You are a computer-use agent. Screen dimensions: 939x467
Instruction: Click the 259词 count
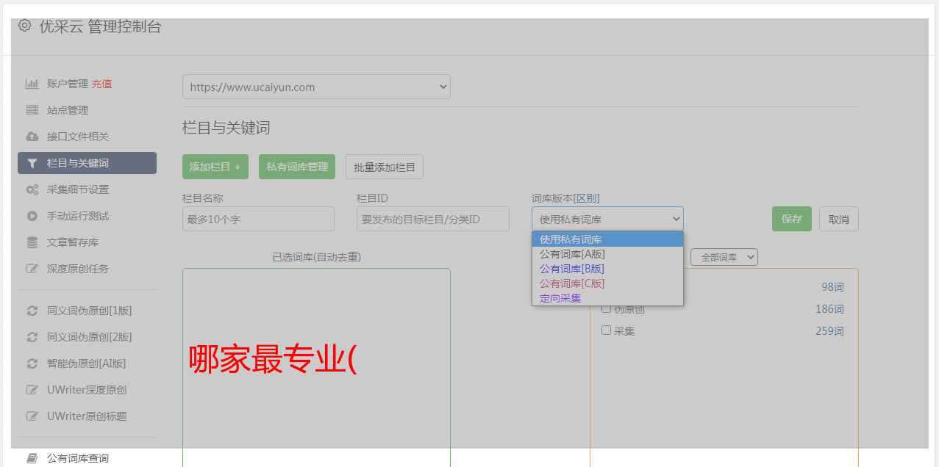pos(829,331)
